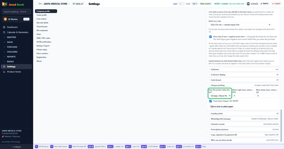Open the EN language dropdown
The height and width of the screenshot is (149, 284).
195,4
